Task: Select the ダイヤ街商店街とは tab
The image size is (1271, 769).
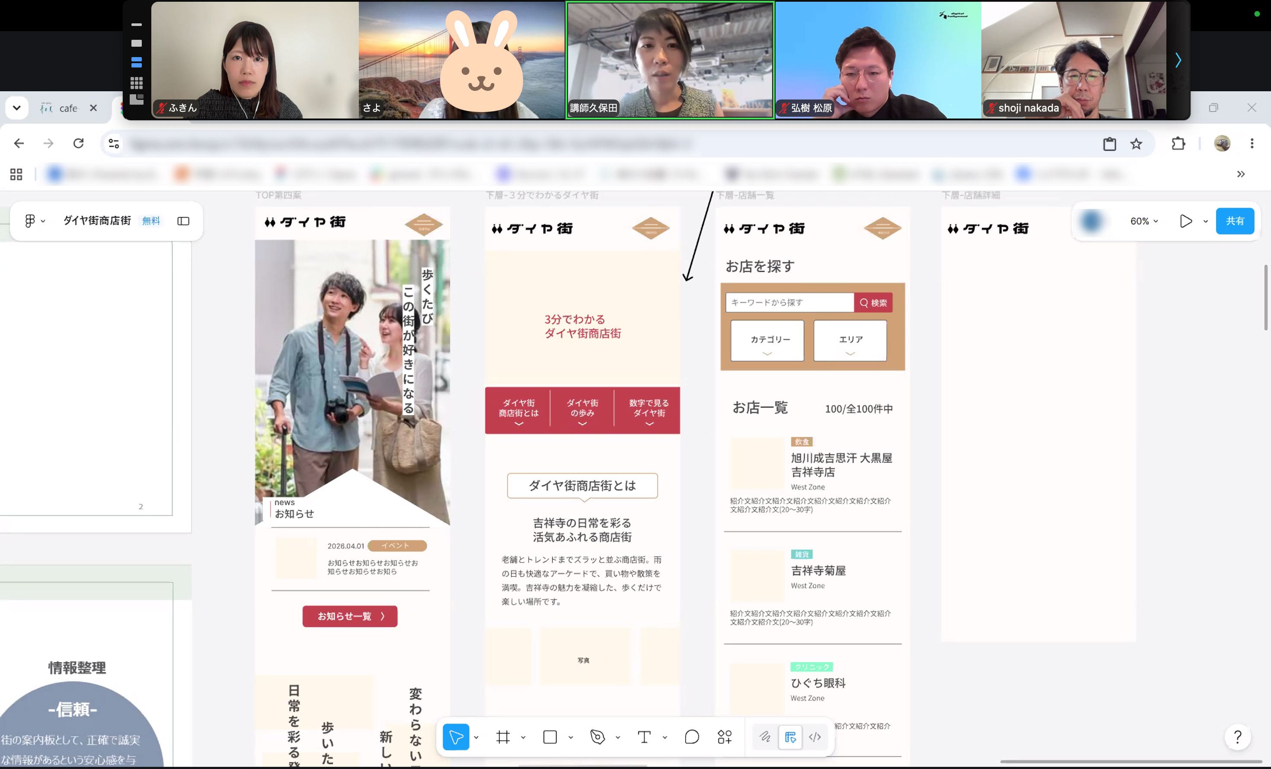Action: pos(518,411)
